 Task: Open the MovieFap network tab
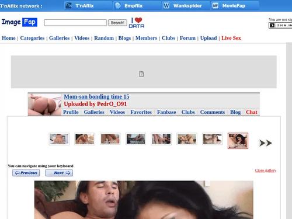pos(235,6)
